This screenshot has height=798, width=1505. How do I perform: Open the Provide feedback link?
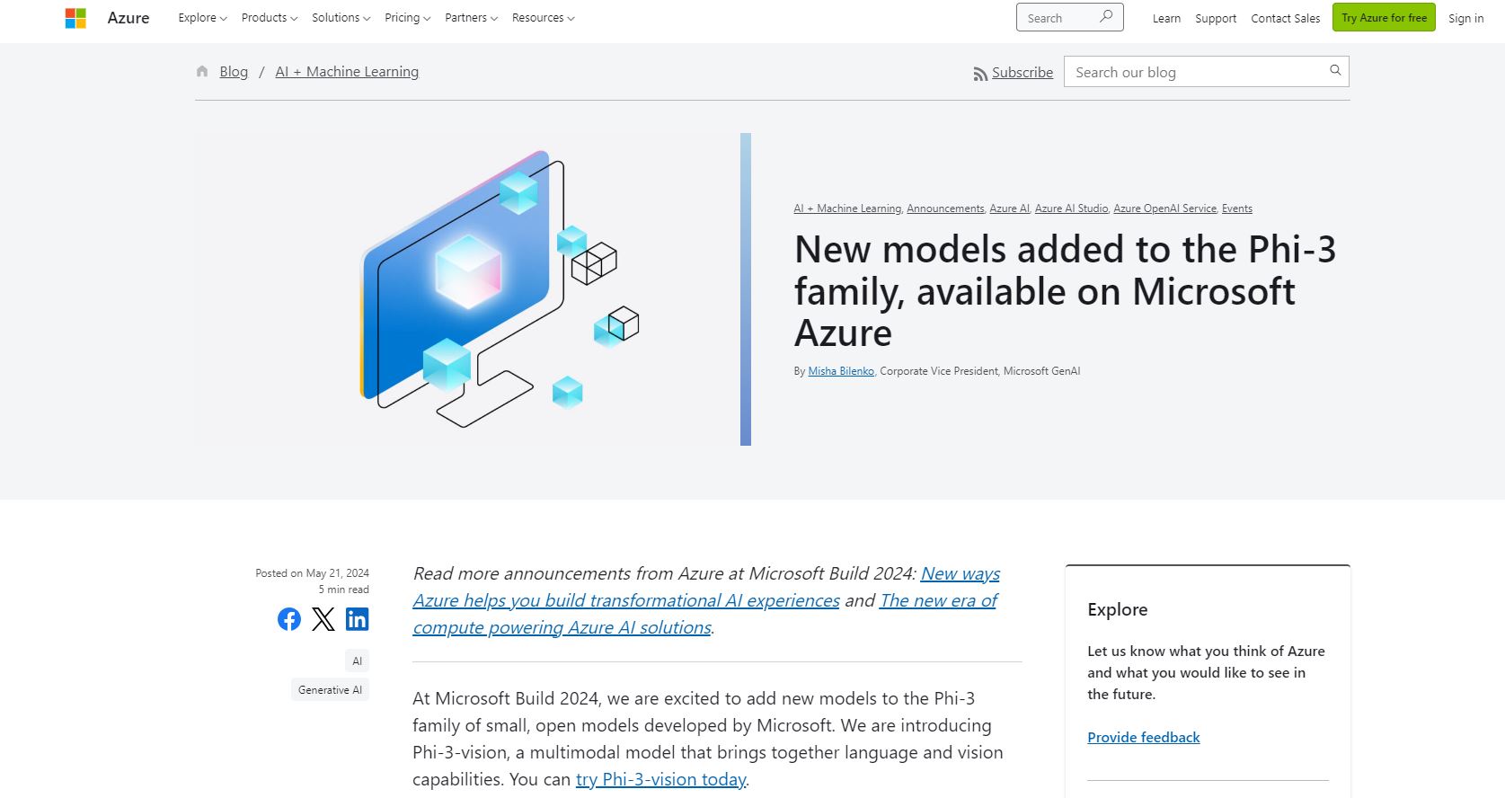tap(1143, 737)
